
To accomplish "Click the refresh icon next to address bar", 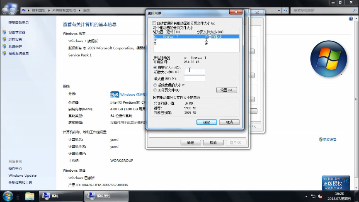I will click(x=285, y=10).
